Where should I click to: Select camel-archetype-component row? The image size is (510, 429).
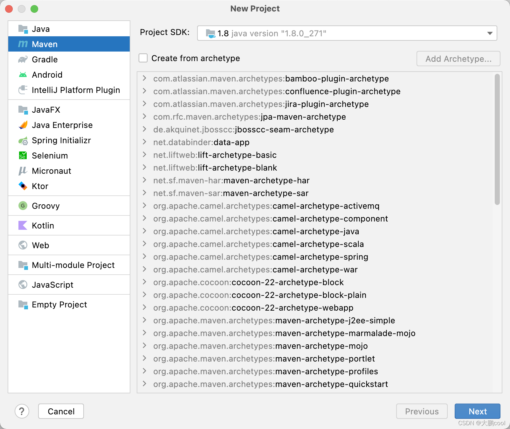tap(315, 219)
